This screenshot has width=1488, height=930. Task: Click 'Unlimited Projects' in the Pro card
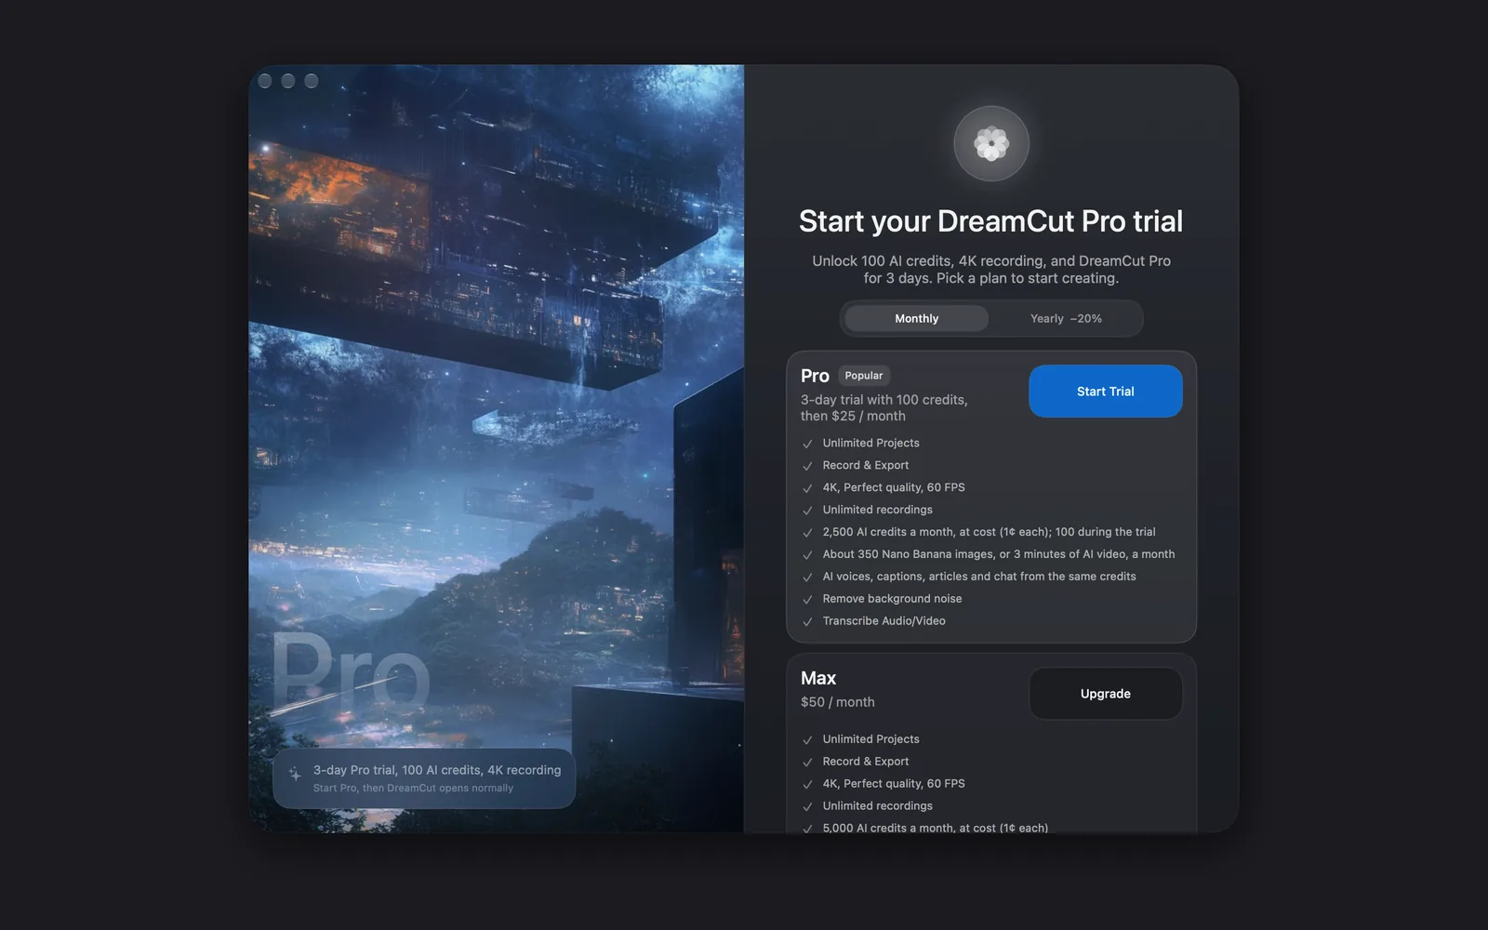pos(870,443)
